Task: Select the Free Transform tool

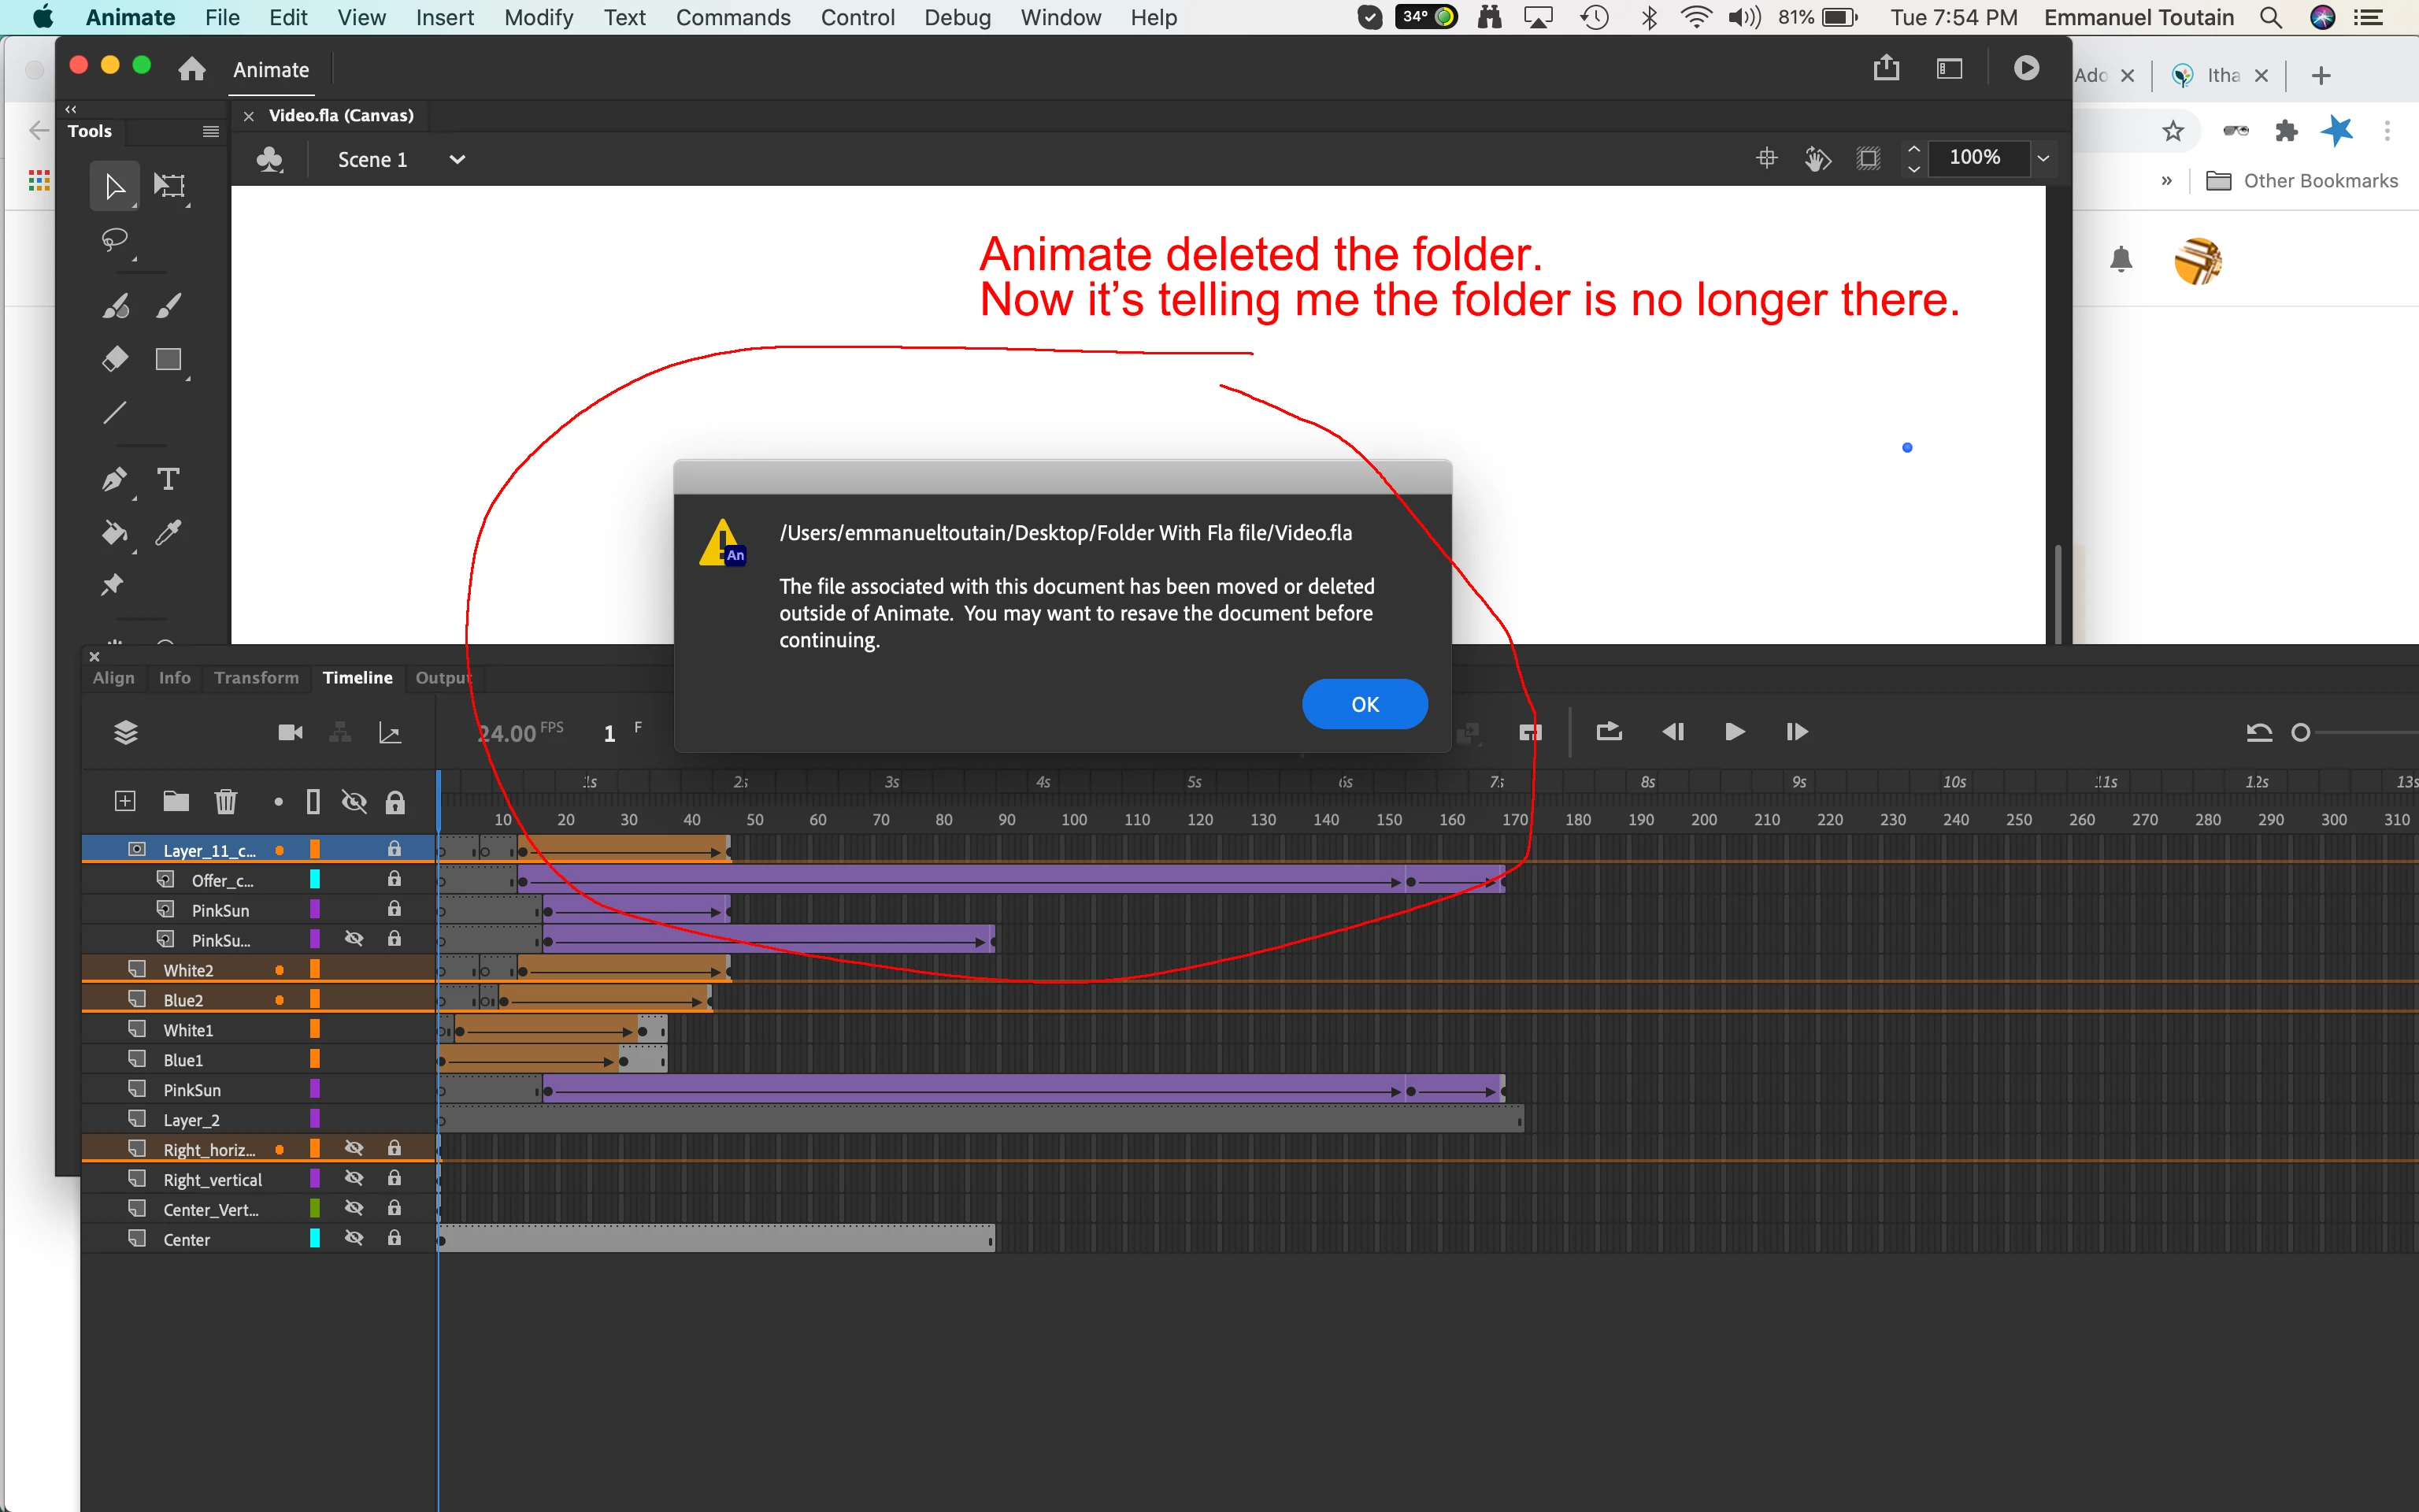Action: pos(169,185)
